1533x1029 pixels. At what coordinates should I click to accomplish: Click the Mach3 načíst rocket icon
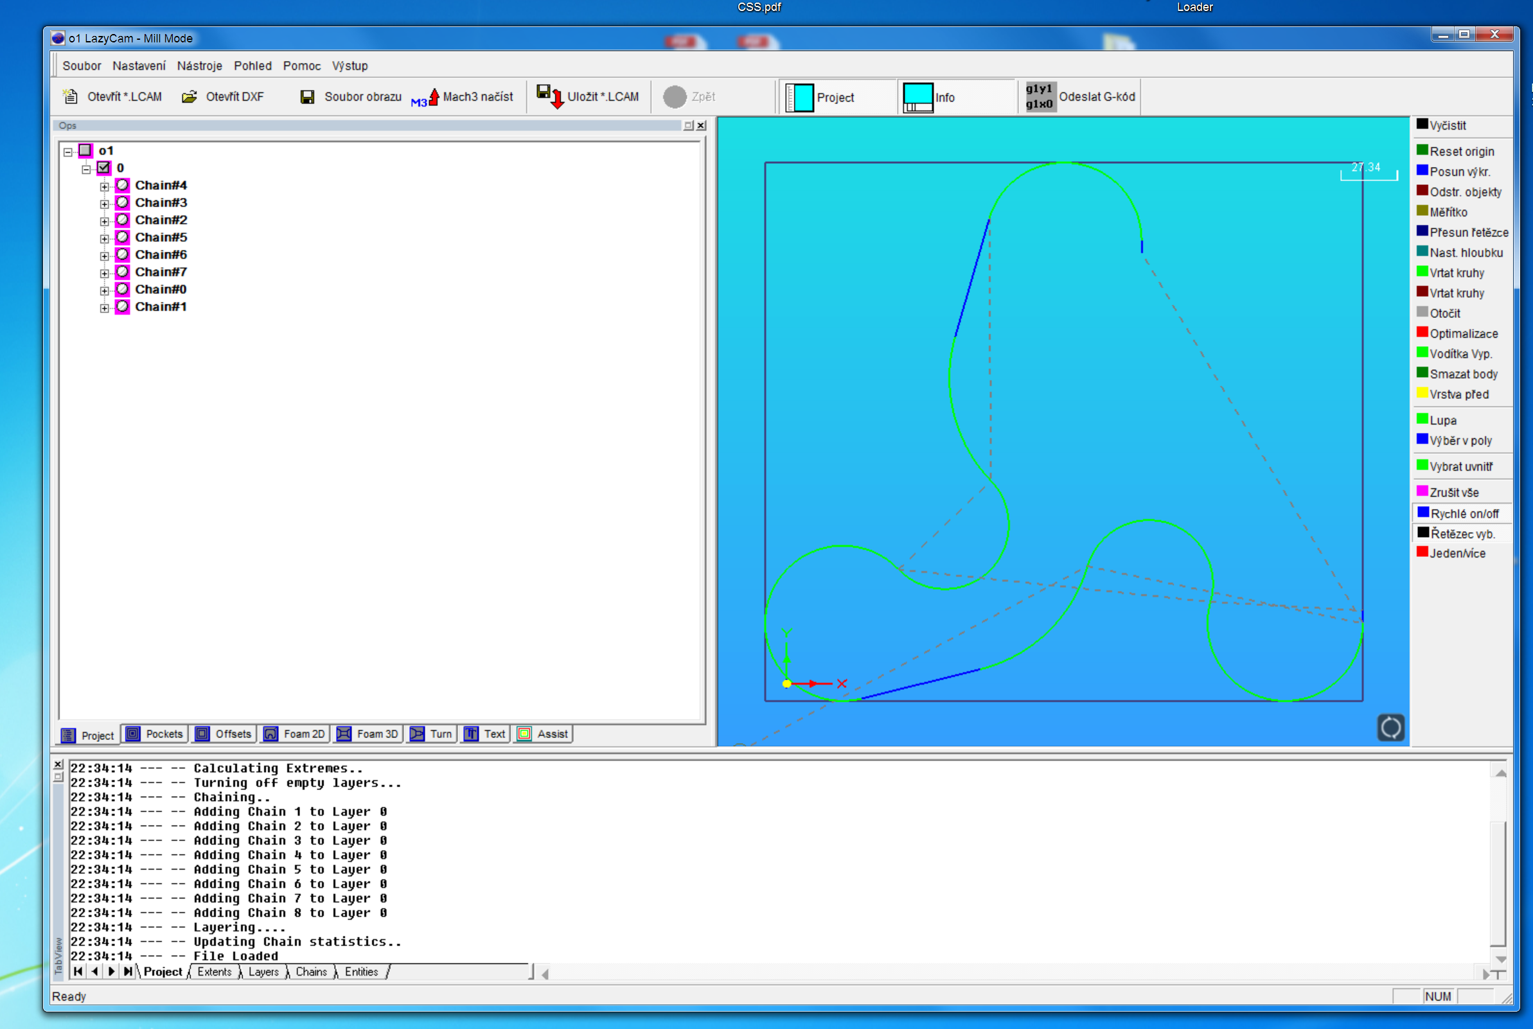[432, 97]
